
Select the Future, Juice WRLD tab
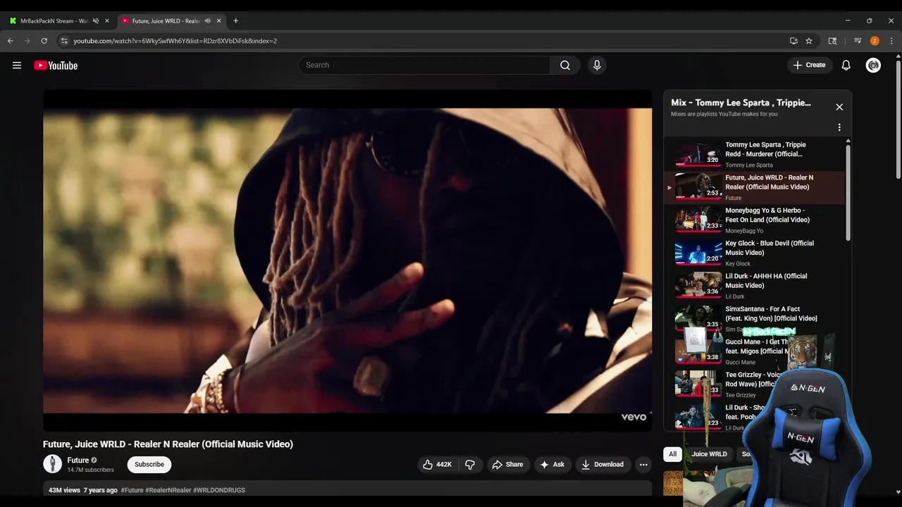click(x=166, y=21)
